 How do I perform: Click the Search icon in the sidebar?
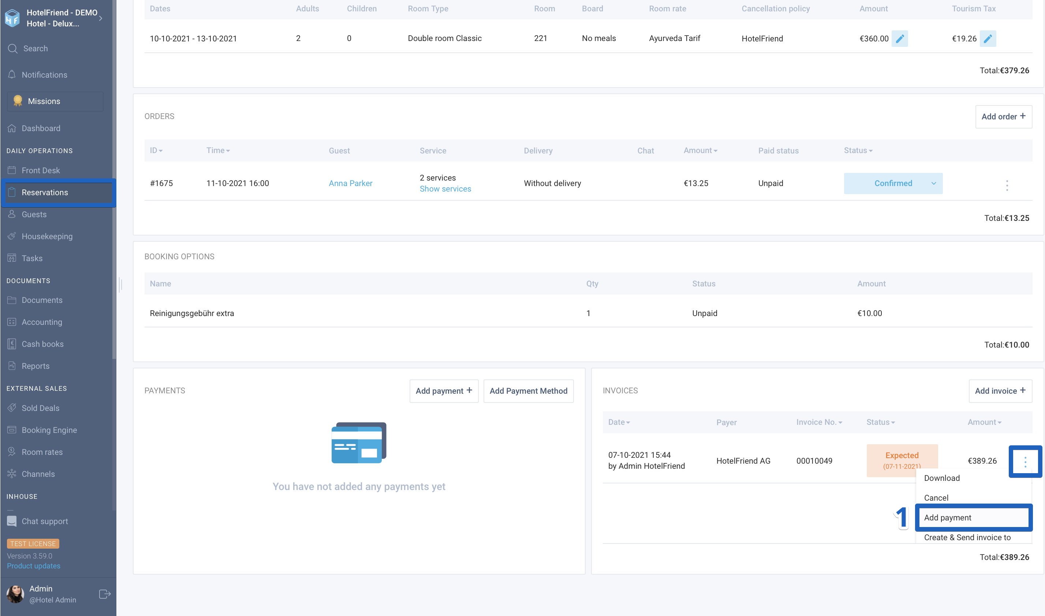pyautogui.click(x=12, y=48)
